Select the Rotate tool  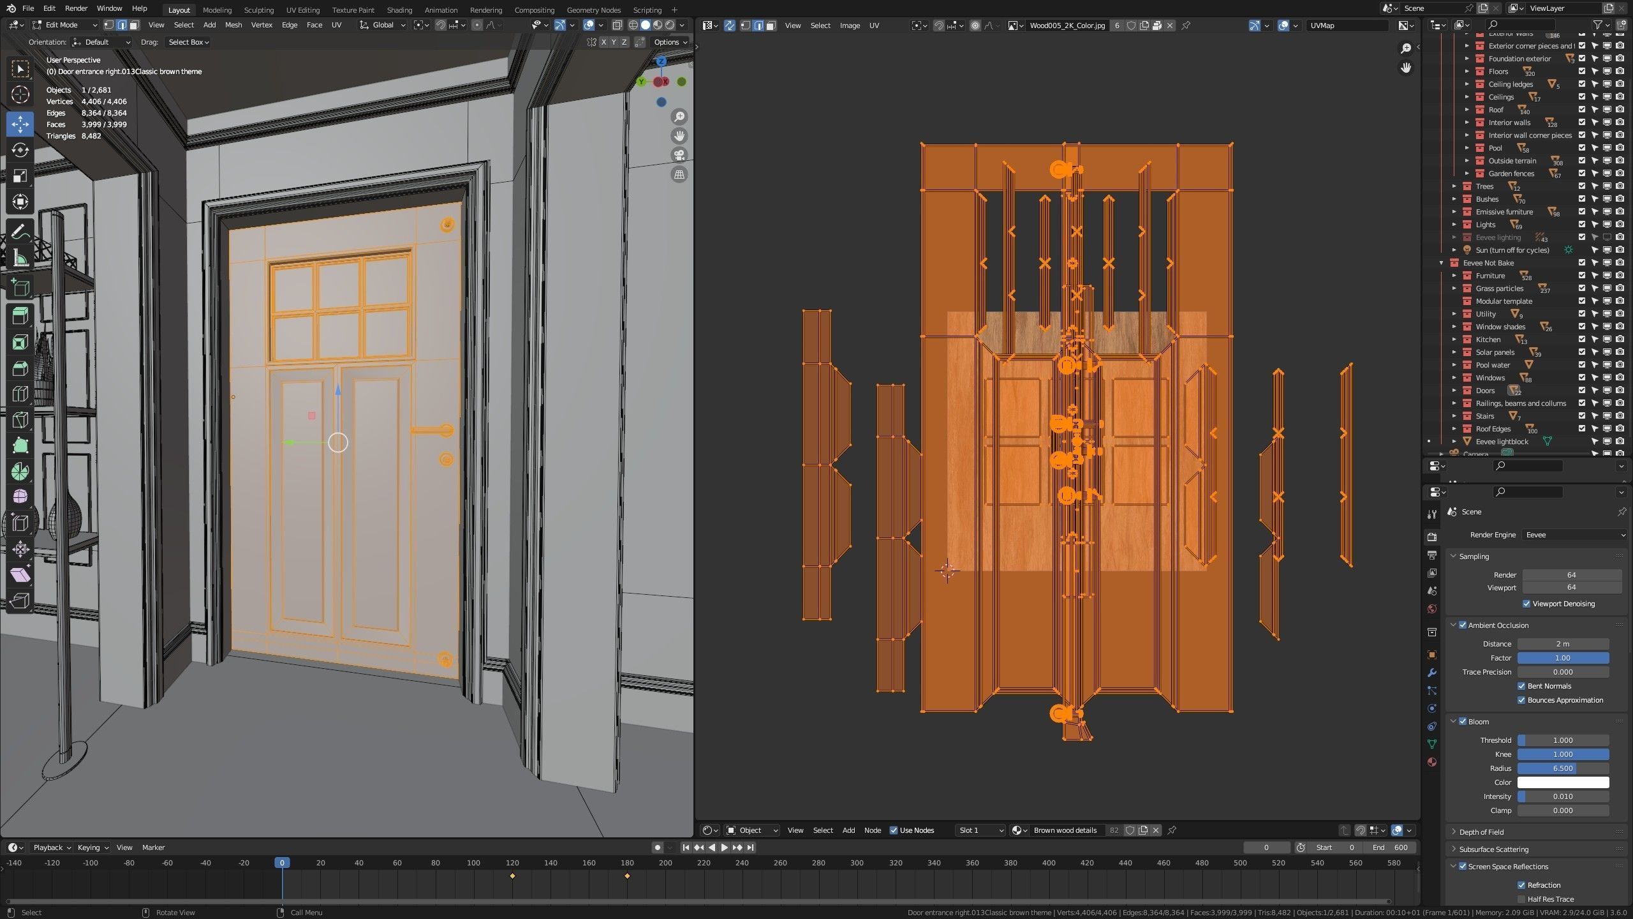[20, 150]
